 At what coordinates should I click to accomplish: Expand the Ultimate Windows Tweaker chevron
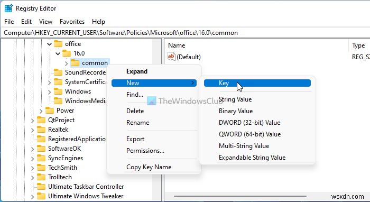coord(32,196)
